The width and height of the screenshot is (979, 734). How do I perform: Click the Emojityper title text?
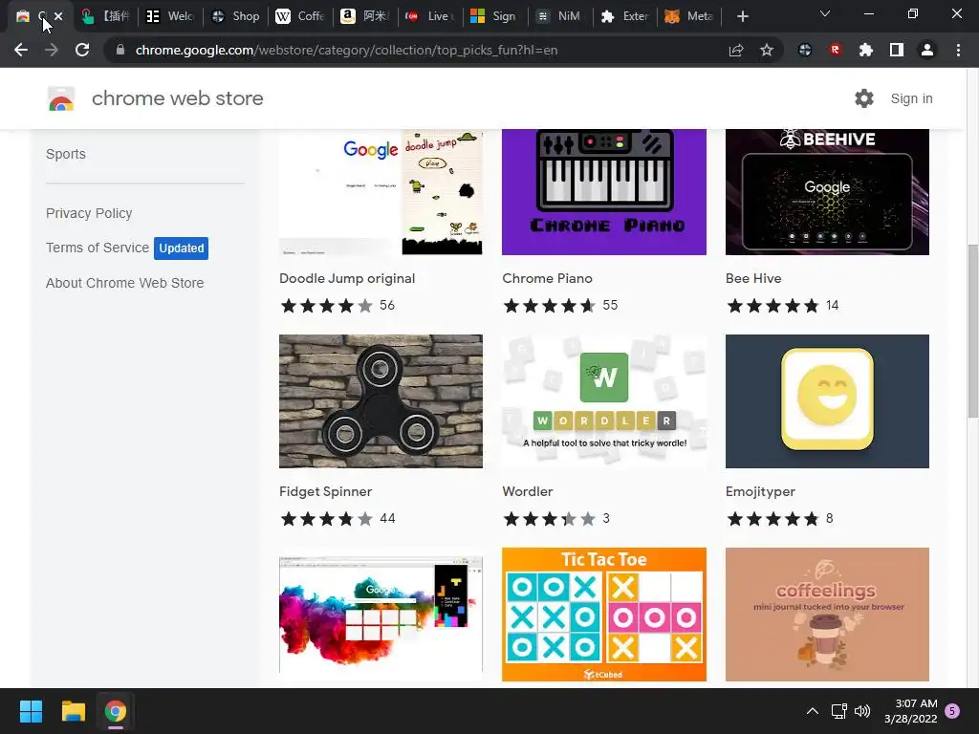pos(760,492)
